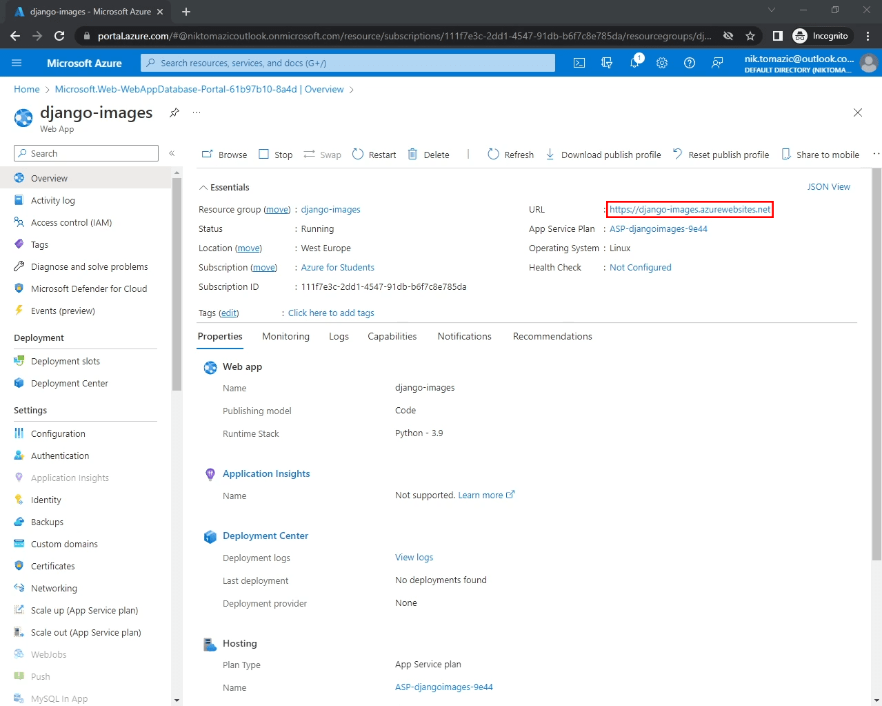The width and height of the screenshot is (882, 706).
Task: Click the ASP-djangoimages-9e44 App Service Plan link
Action: pyautogui.click(x=658, y=228)
